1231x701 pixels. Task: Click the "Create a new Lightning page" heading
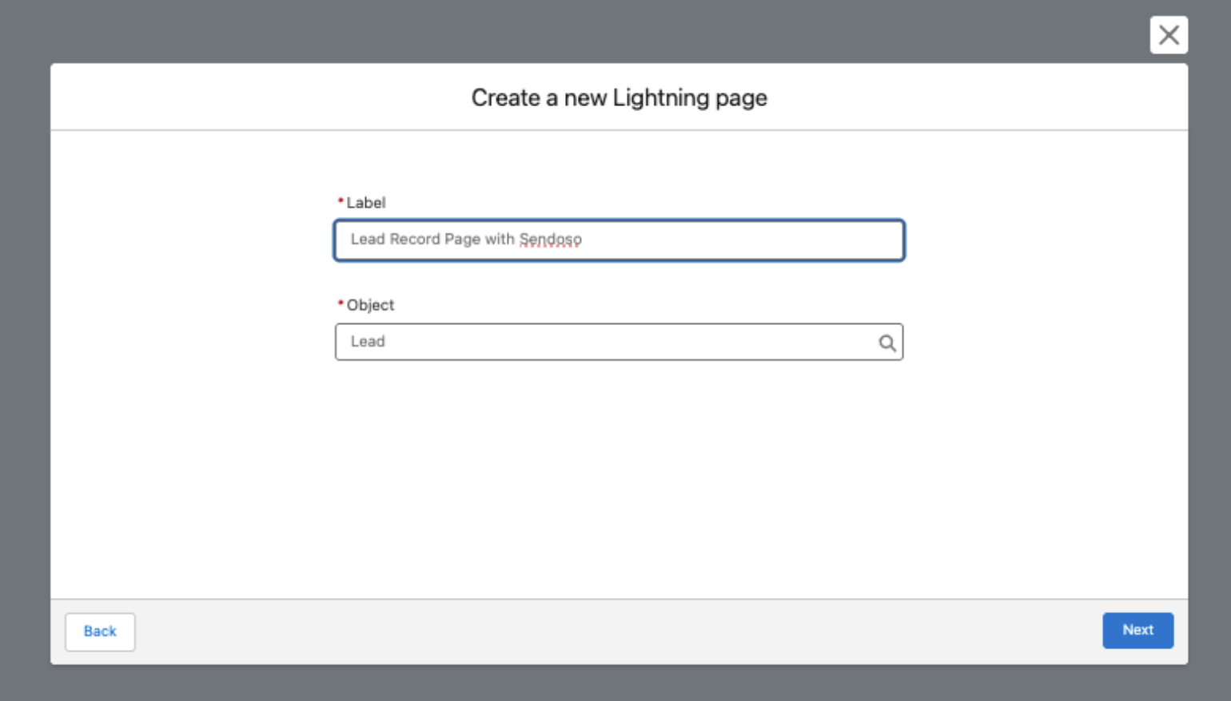point(619,97)
